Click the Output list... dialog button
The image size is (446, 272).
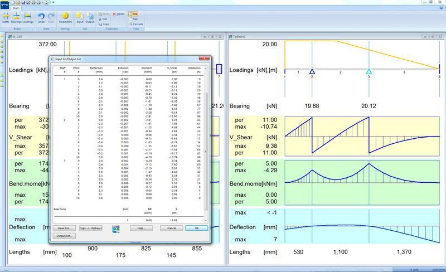pos(64,236)
